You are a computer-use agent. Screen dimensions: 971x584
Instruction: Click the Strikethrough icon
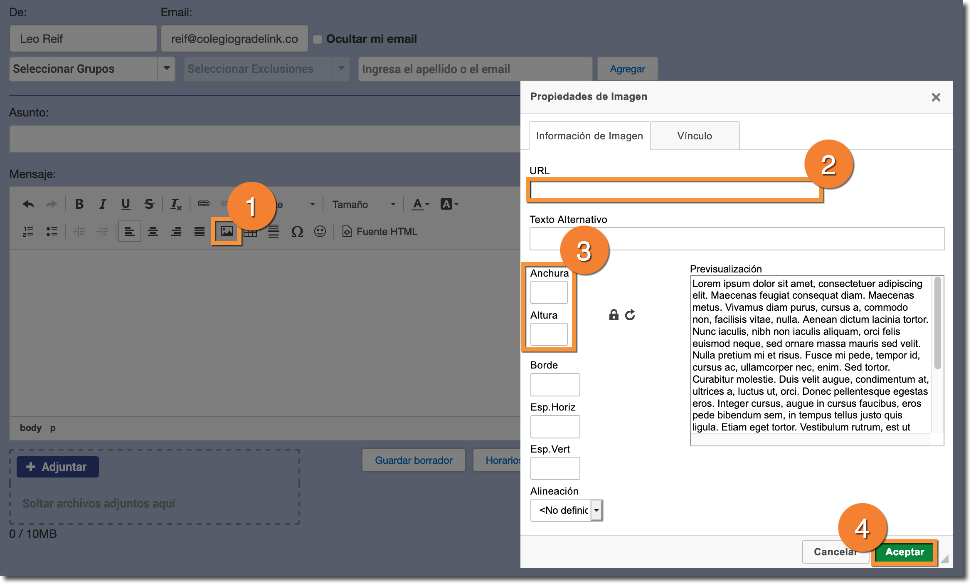(149, 204)
